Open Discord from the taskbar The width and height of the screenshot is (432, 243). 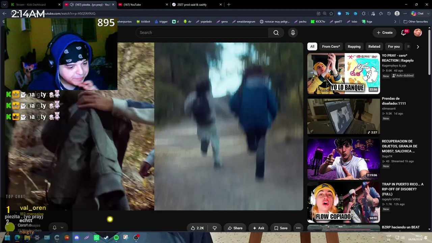point(77,238)
